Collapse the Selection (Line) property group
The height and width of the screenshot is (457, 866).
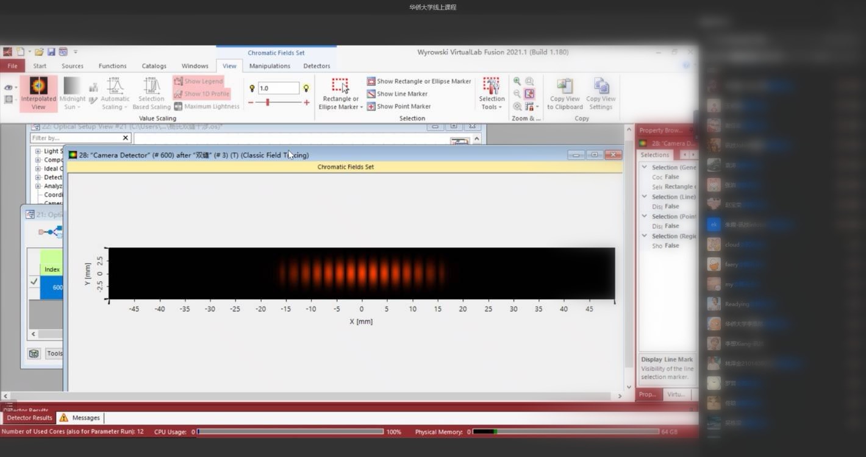pyautogui.click(x=645, y=197)
